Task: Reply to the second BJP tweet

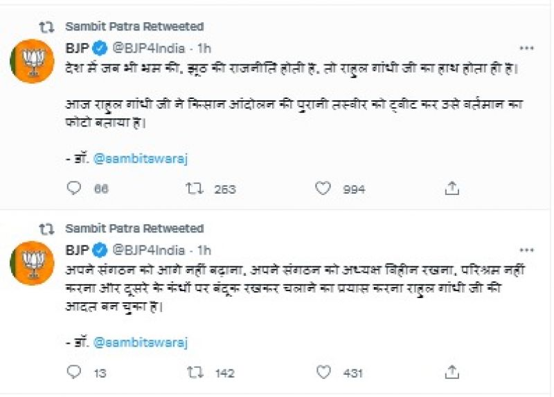Action: pos(74,372)
